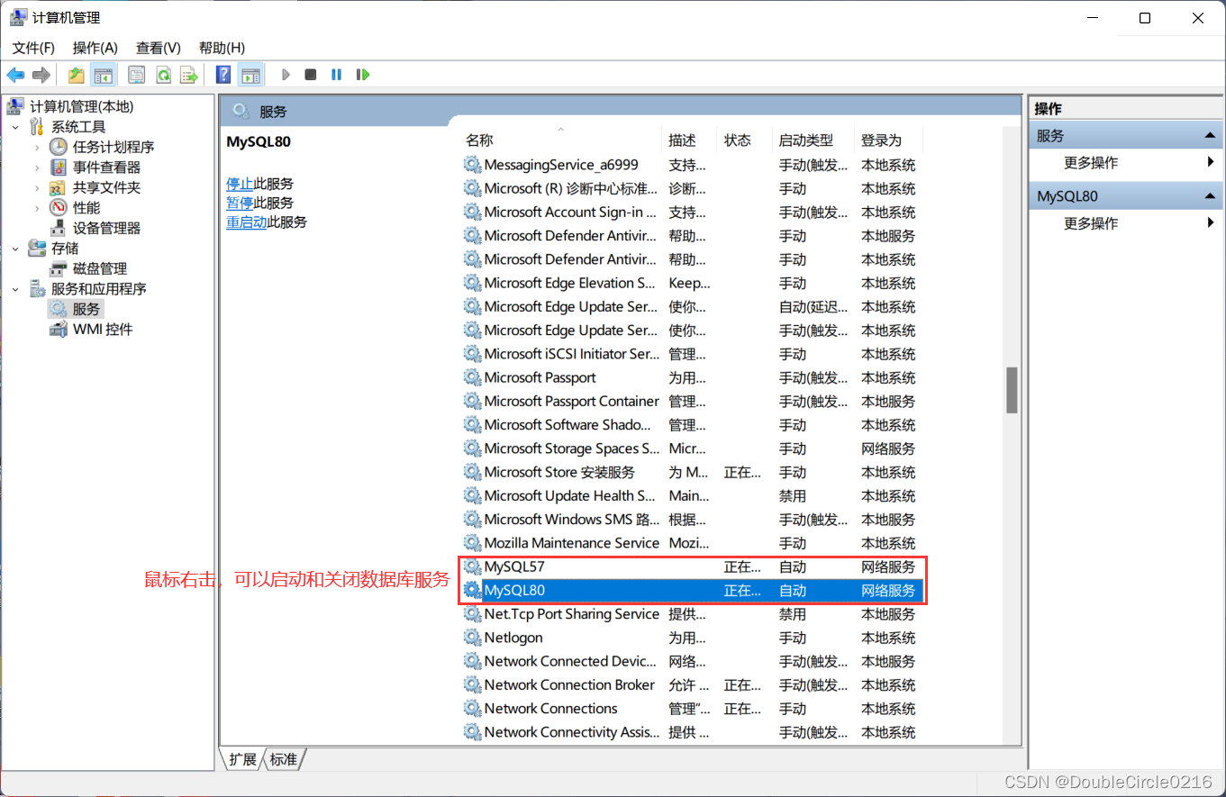Click the Forward arrow toolbar icon
The width and height of the screenshot is (1226, 797).
tap(41, 75)
